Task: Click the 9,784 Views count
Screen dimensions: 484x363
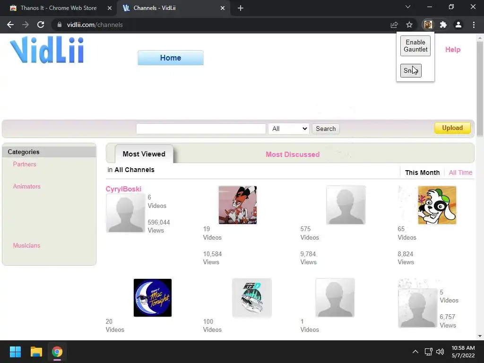Action: pos(308,258)
